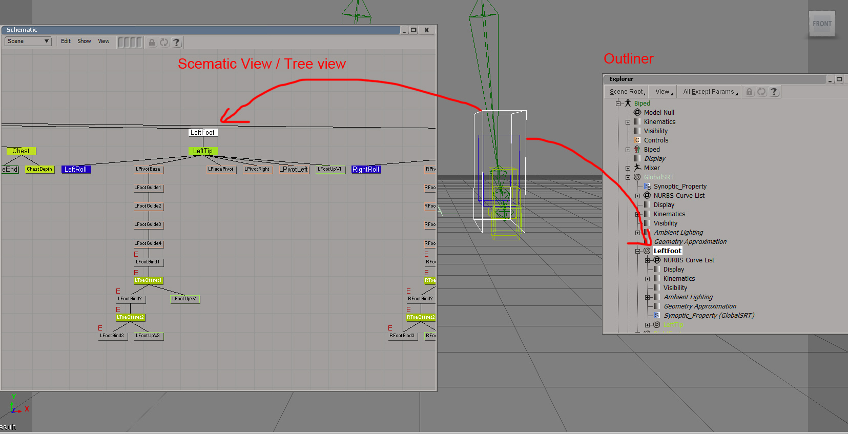
Task: Select the Controls item in Explorer
Action: click(656, 140)
